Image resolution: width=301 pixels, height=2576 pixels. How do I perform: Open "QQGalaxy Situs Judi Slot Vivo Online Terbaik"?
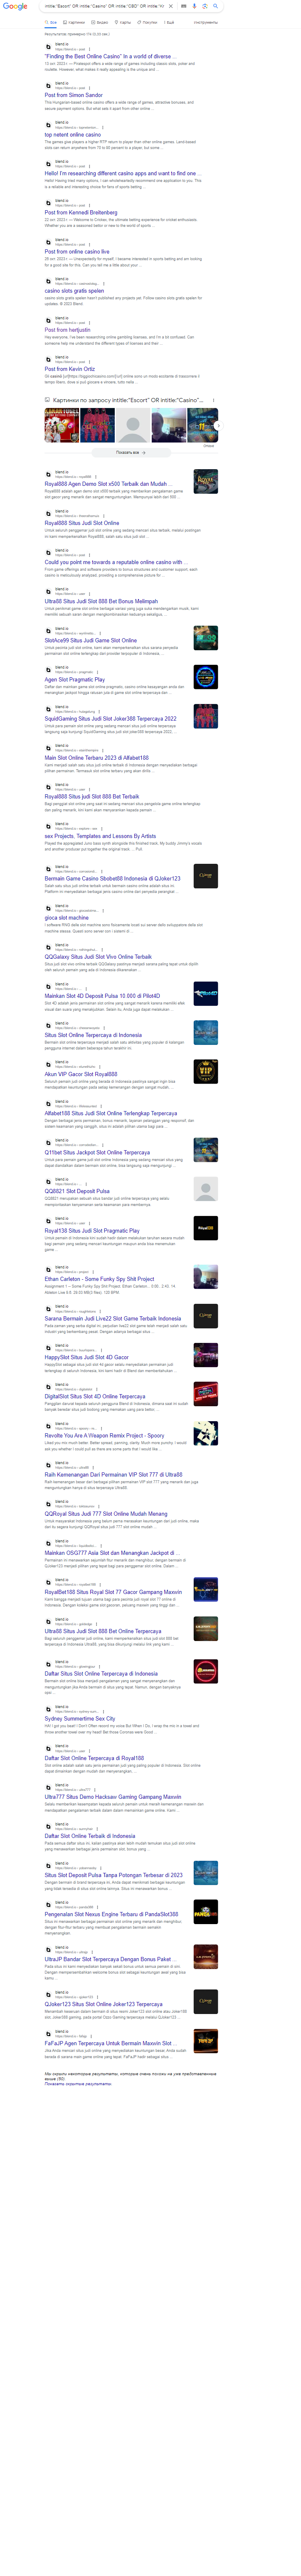pos(98,957)
